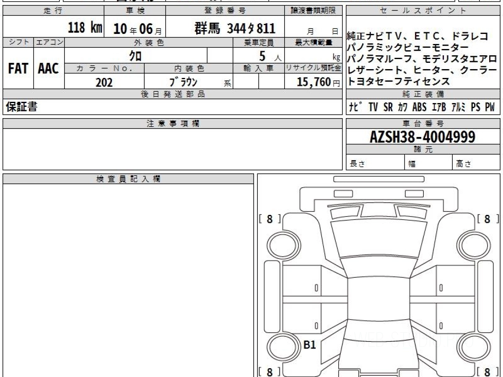Click the exterior color クロ cell

pyautogui.click(x=136, y=55)
